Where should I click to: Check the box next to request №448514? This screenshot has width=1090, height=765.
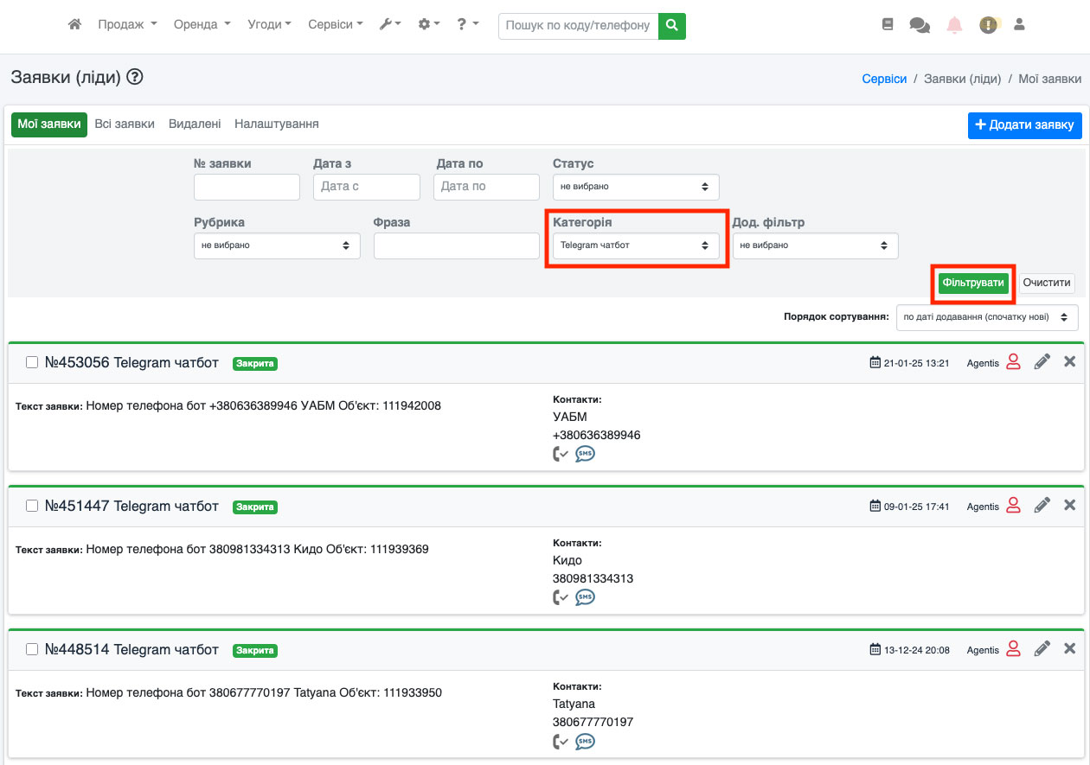[x=32, y=649]
